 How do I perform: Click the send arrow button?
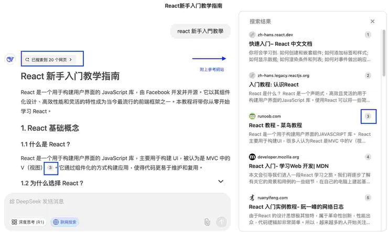tap(221, 222)
